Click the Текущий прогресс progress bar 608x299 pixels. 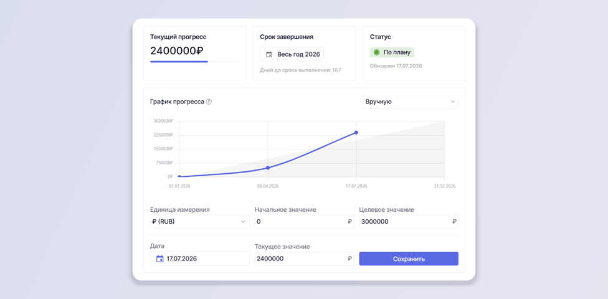pyautogui.click(x=194, y=61)
